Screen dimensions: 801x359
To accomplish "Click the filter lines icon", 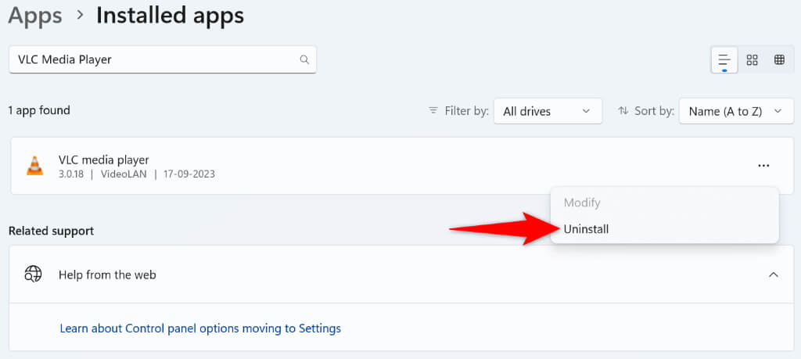I will pyautogui.click(x=433, y=111).
